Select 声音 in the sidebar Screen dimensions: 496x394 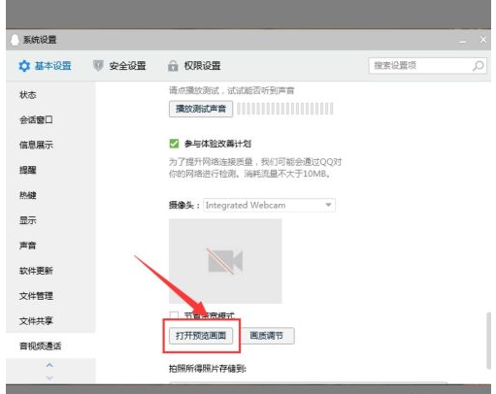[x=28, y=246]
